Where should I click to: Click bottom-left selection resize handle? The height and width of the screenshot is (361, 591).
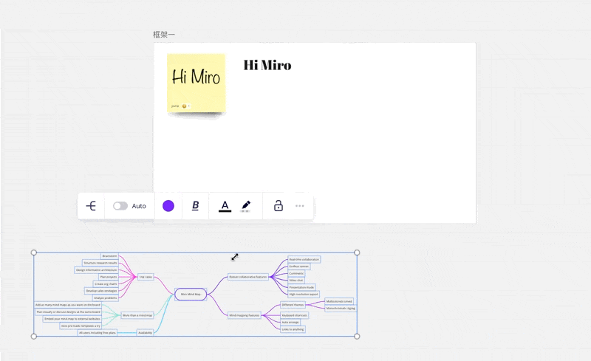(33, 336)
